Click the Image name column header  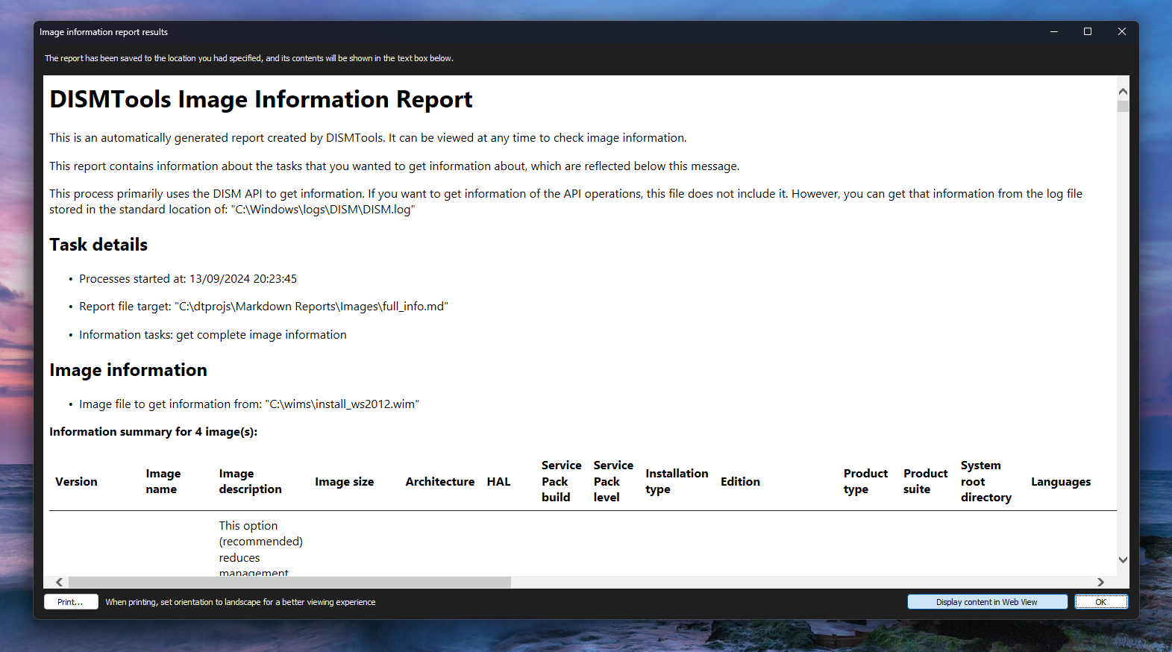point(163,482)
